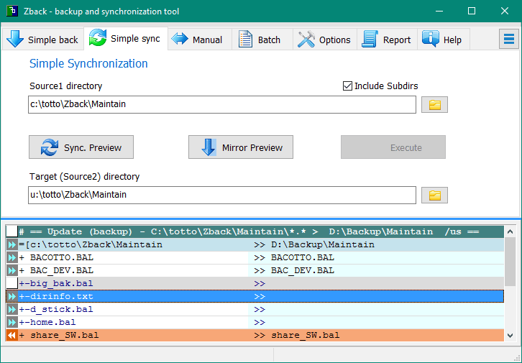Minimize the Zback window
522x363 pixels.
439,11
